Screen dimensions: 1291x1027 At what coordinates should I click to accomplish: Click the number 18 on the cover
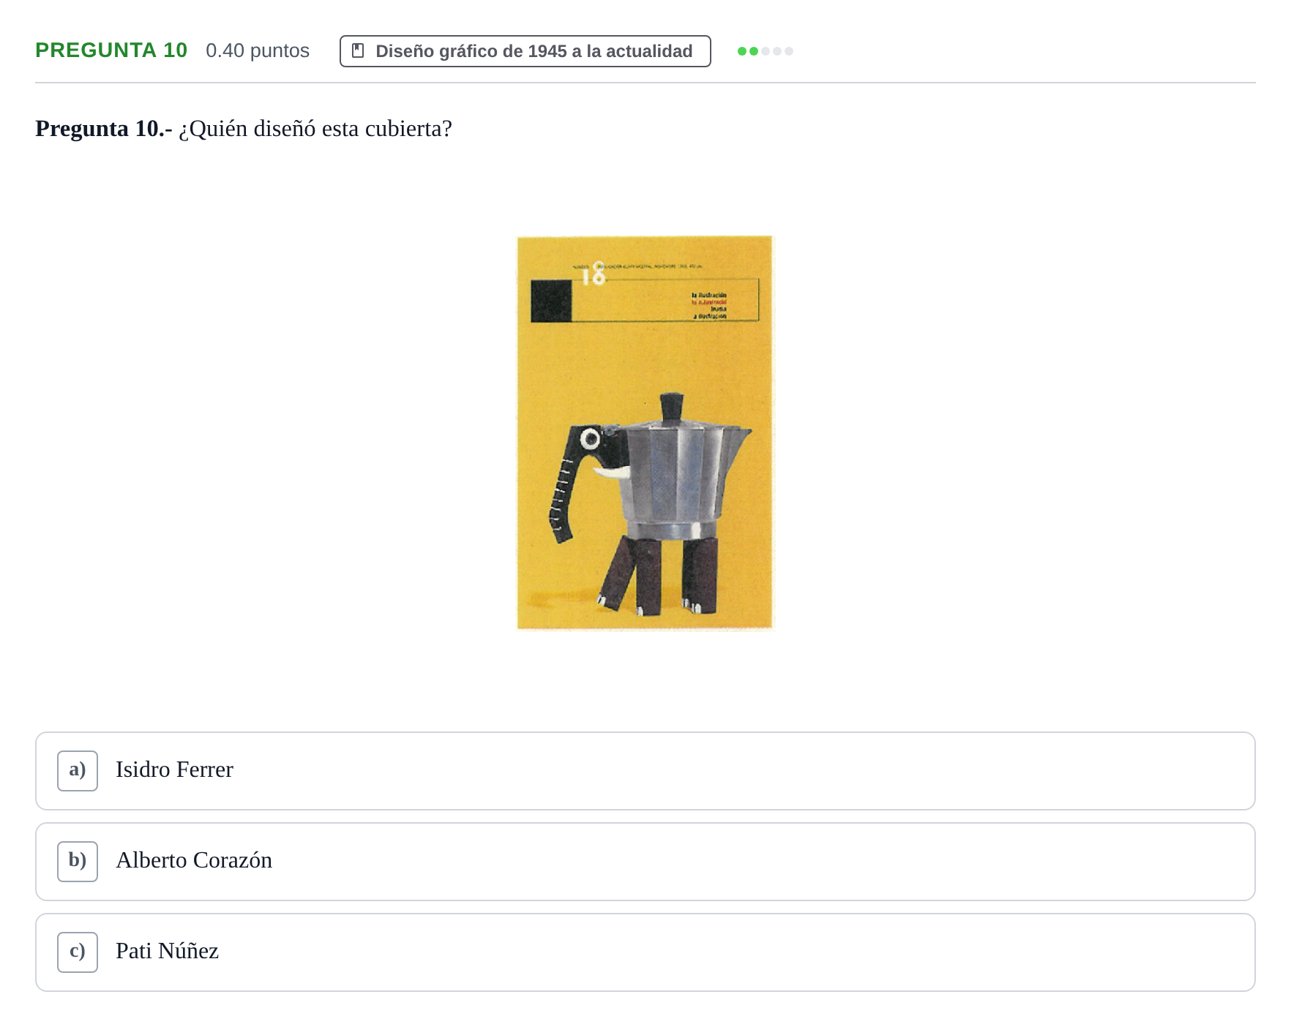[x=594, y=274]
